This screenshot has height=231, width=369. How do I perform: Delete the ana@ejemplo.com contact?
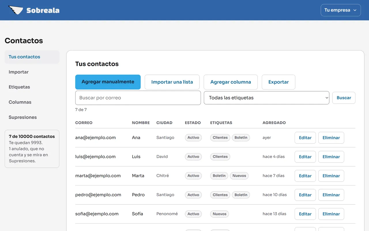[x=331, y=138]
